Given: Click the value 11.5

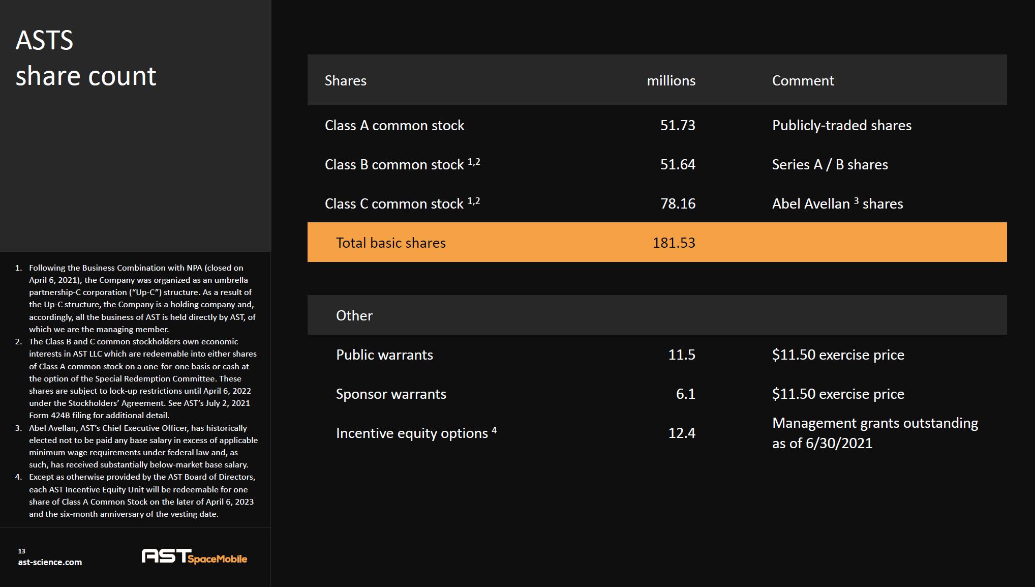Looking at the screenshot, I should pyautogui.click(x=682, y=355).
